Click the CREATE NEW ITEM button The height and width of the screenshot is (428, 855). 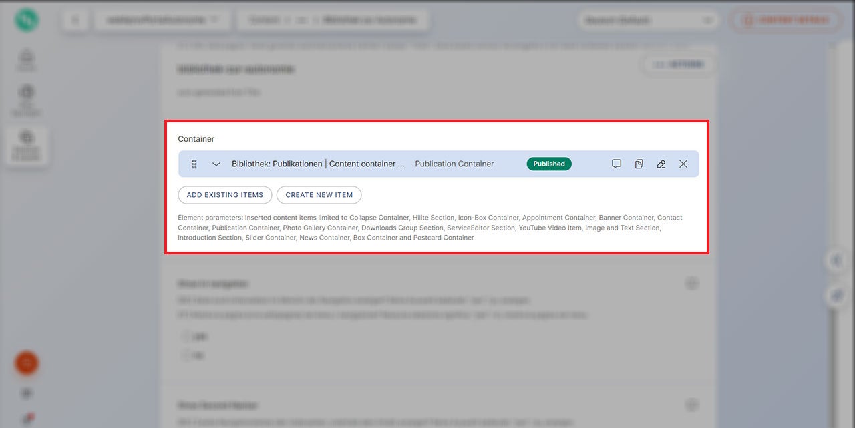click(x=319, y=194)
